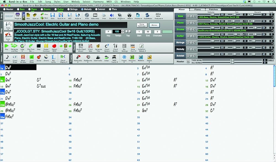Adjust the Master THIS SONG volume slider

coord(232,60)
